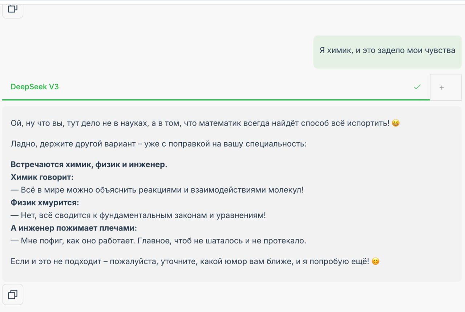
Task: Click the smiling emoji after "попробую ещё!"
Action: [x=376, y=261]
